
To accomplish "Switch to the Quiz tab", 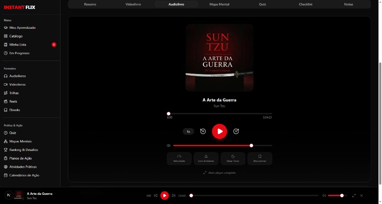I will click(x=262, y=4).
